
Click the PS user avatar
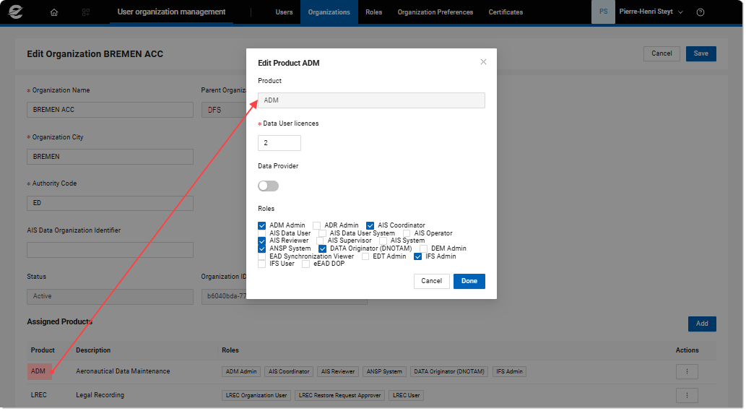(603, 12)
